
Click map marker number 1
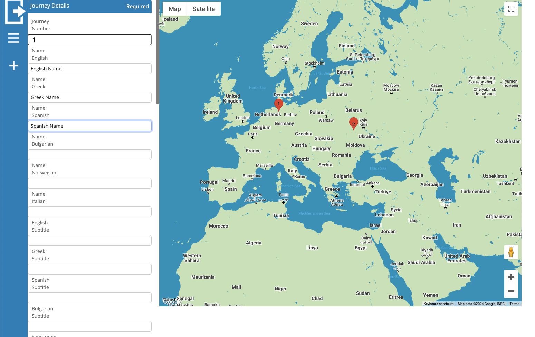(278, 104)
